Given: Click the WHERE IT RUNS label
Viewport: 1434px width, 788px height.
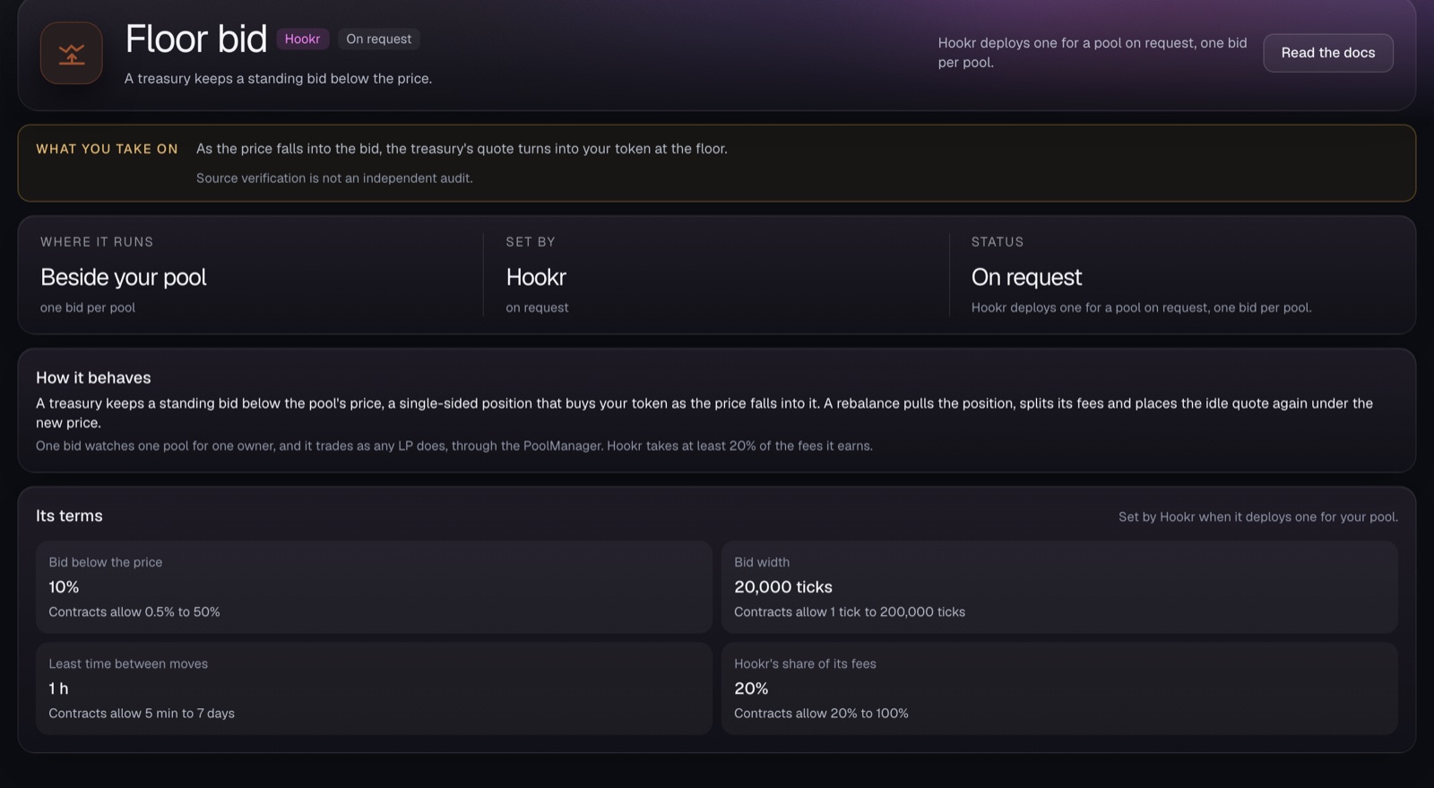Looking at the screenshot, I should pos(97,242).
